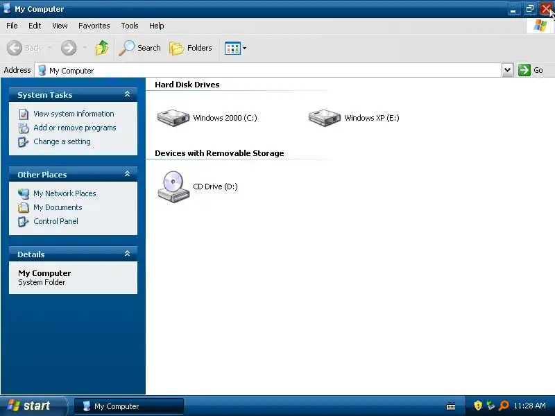This screenshot has height=416, width=555.
Task: Collapse the Other Places panel
Action: click(x=128, y=174)
